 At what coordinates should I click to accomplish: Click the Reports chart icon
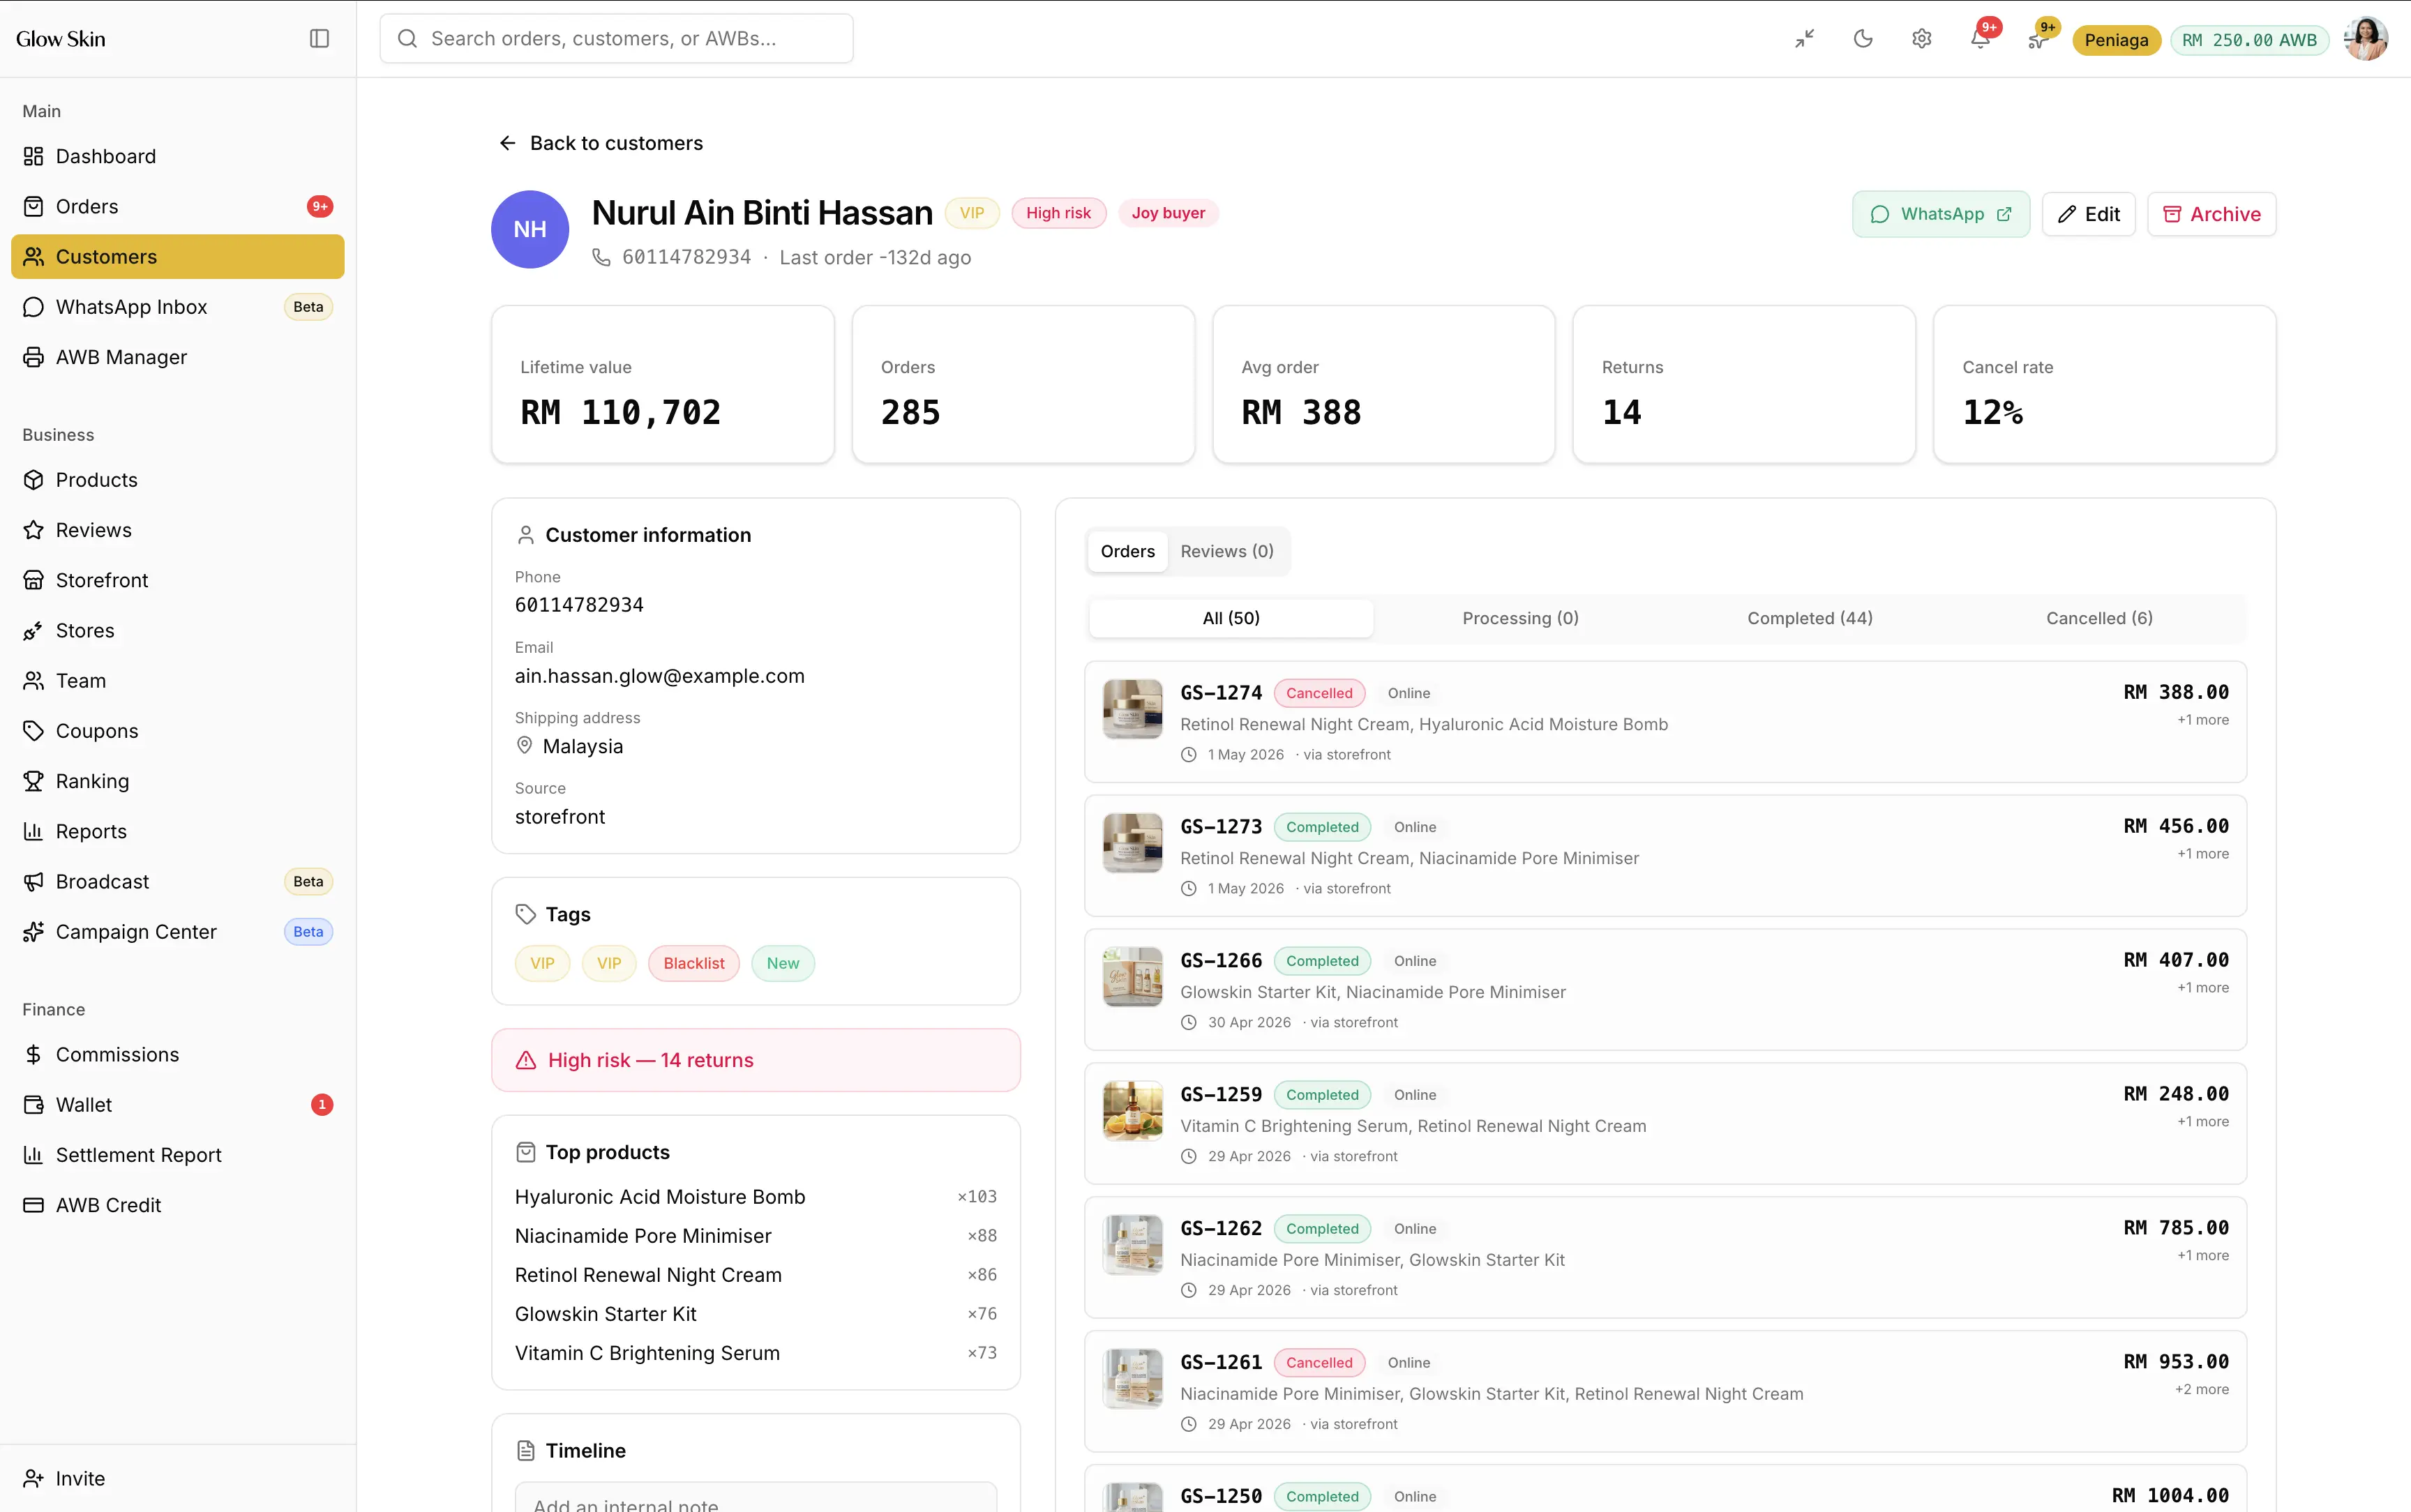click(34, 831)
